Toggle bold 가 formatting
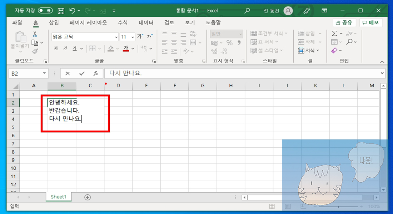This screenshot has width=393, height=214. point(56,48)
